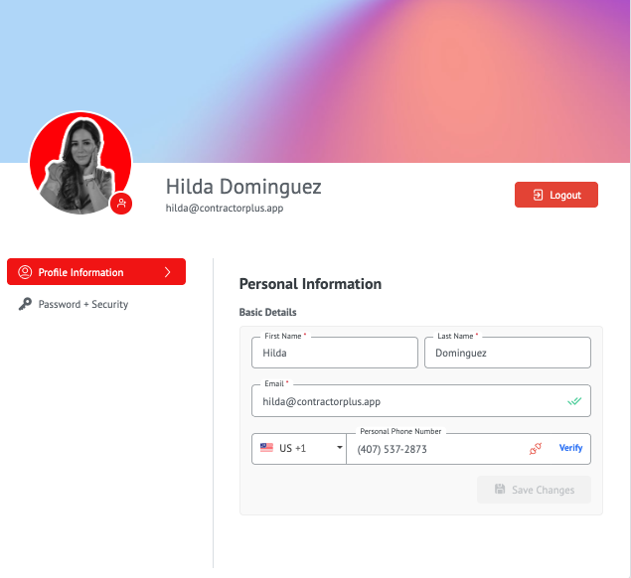631x578 pixels.
Task: Click the dropdown arrow next to US +1
Action: point(340,447)
